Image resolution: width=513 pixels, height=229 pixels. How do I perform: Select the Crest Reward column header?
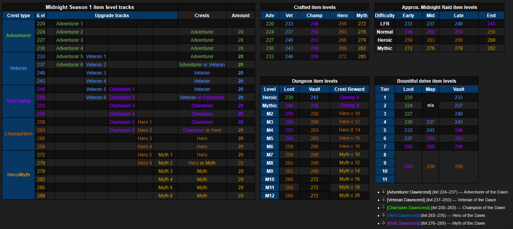point(349,89)
